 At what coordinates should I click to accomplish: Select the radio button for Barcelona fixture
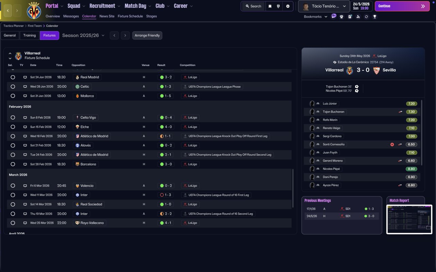click(x=13, y=164)
